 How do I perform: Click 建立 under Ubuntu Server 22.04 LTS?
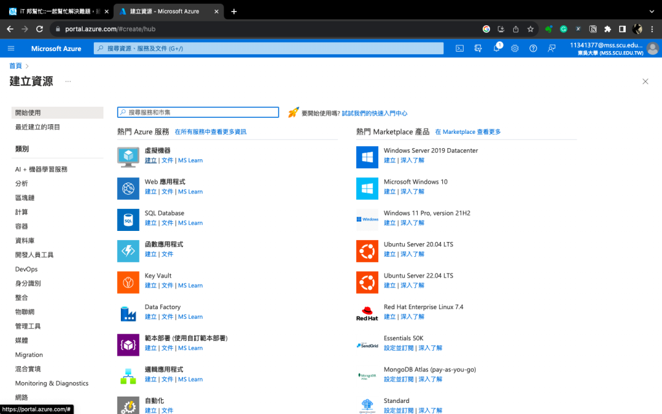pyautogui.click(x=390, y=285)
